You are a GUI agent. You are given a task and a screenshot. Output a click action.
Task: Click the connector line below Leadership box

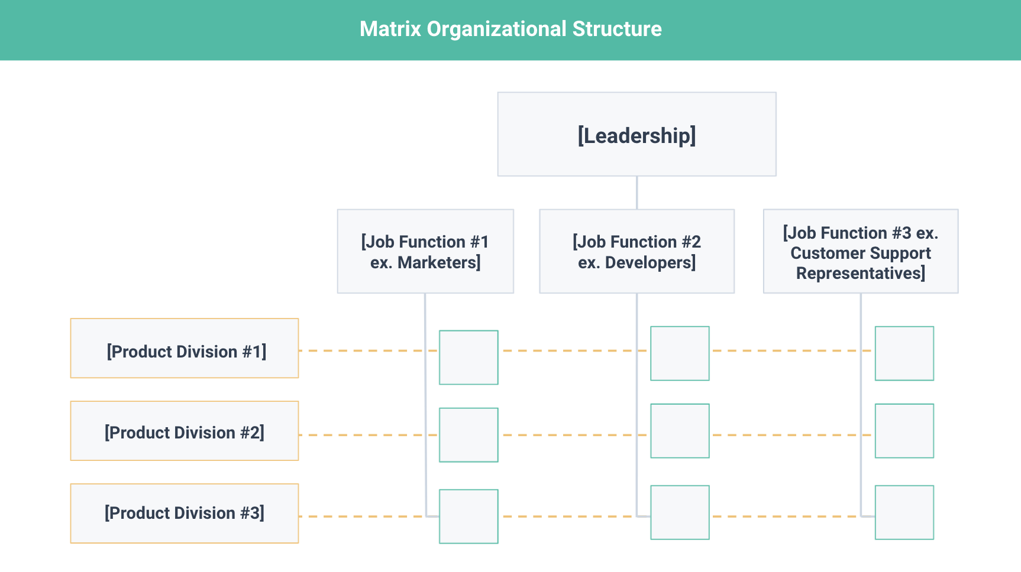[636, 193]
